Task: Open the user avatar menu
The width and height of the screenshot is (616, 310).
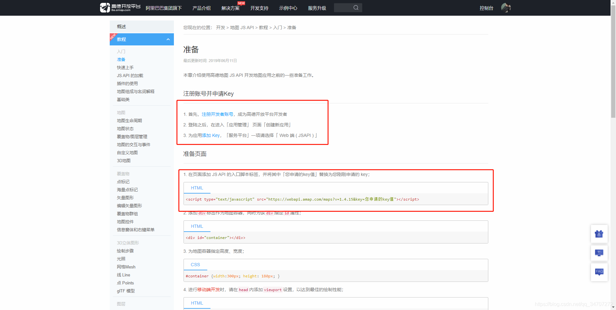Action: (506, 7)
